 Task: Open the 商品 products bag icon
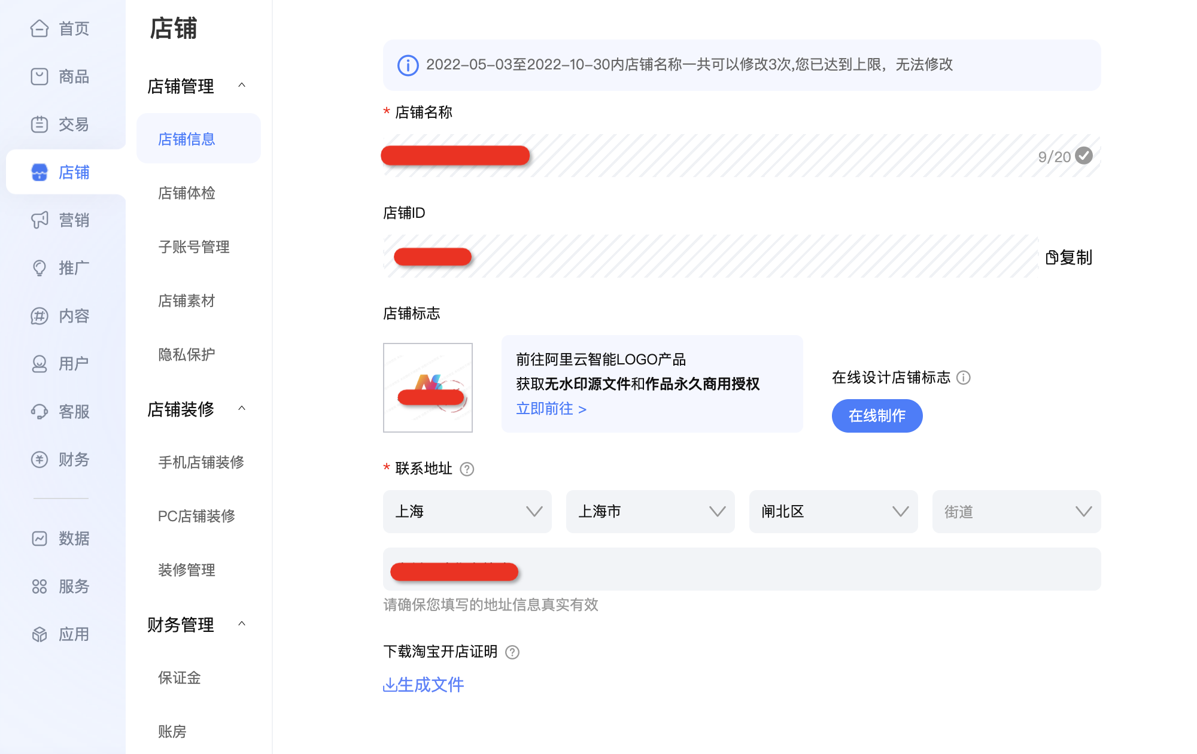click(x=40, y=76)
